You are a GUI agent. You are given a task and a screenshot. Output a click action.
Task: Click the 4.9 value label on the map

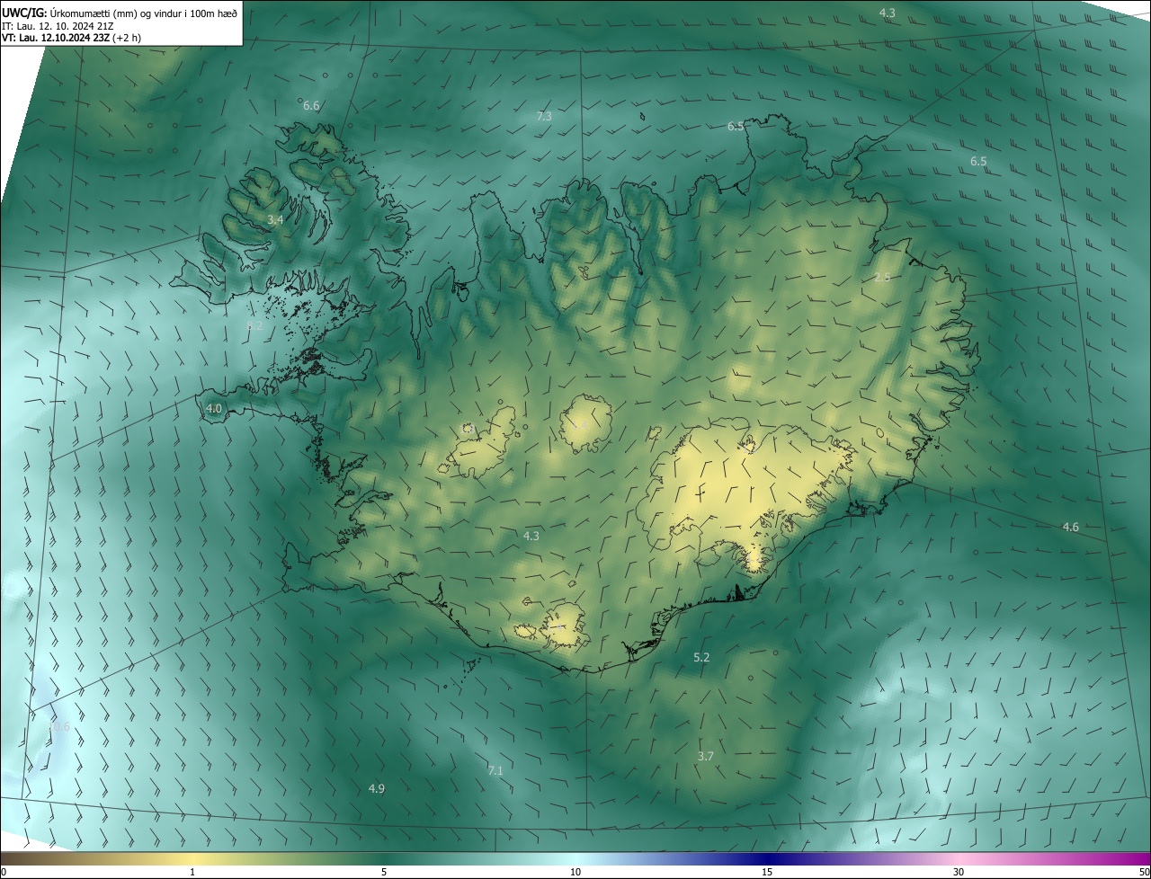[x=377, y=788]
